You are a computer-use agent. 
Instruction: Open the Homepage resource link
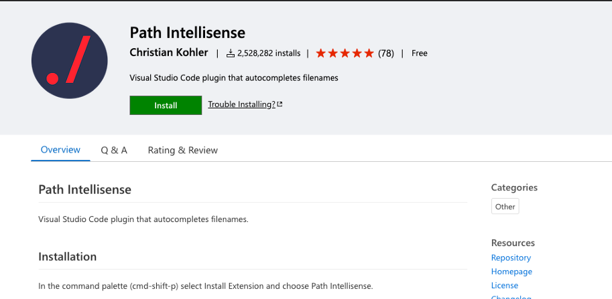(x=511, y=272)
